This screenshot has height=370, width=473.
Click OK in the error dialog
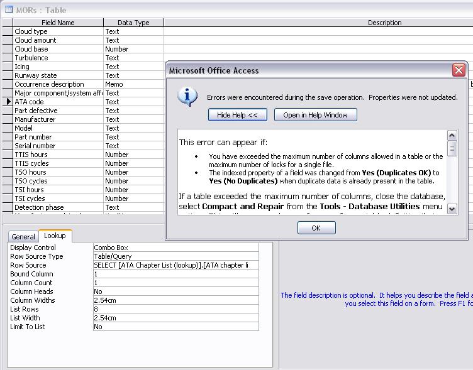pos(316,228)
